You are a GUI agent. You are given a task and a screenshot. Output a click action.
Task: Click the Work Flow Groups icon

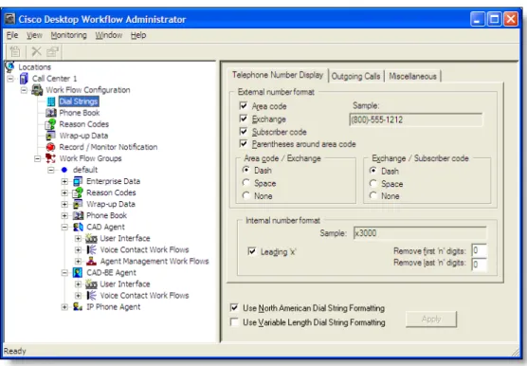tap(51, 158)
